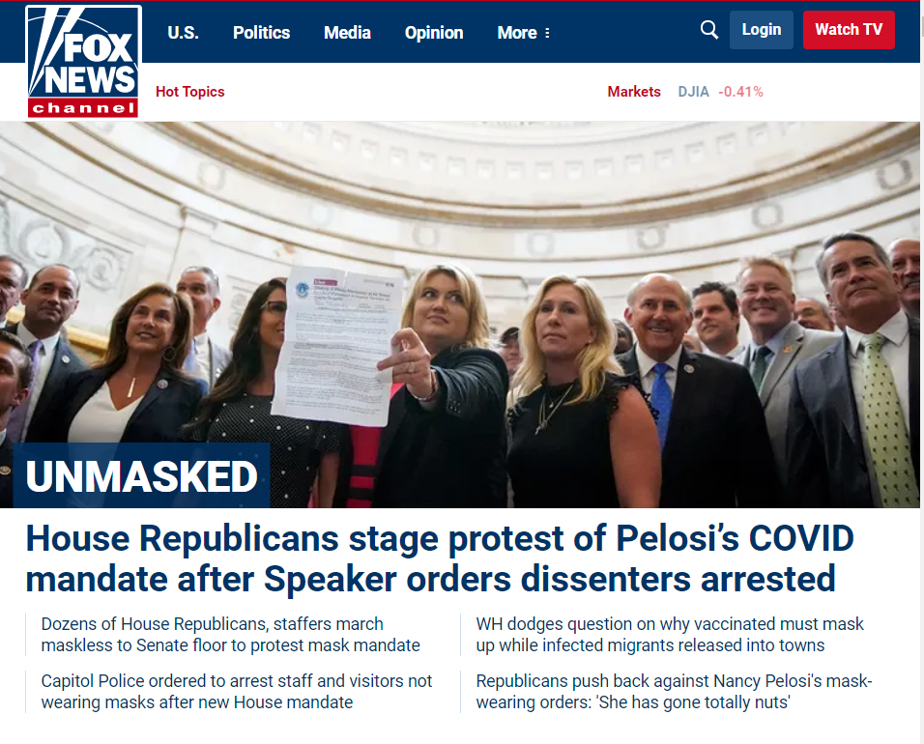Open the search magnifier icon

click(x=709, y=30)
